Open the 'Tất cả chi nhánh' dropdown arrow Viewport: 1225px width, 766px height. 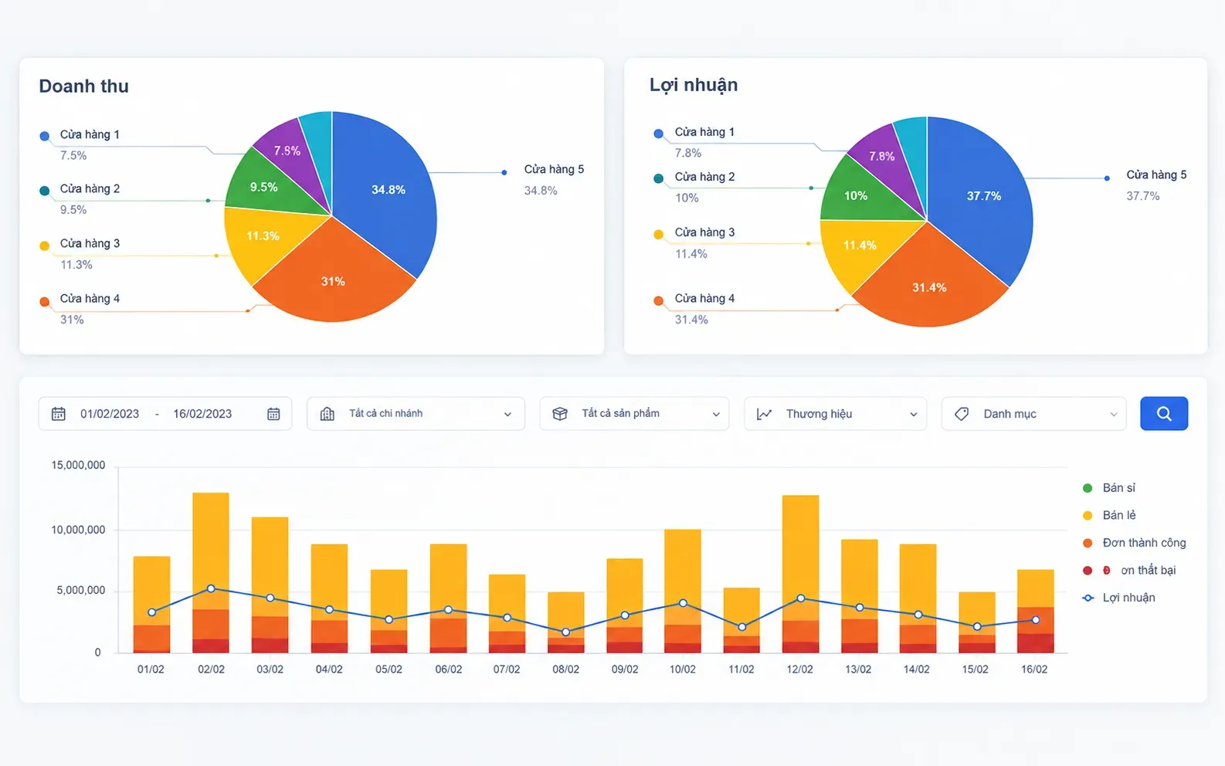click(x=507, y=415)
